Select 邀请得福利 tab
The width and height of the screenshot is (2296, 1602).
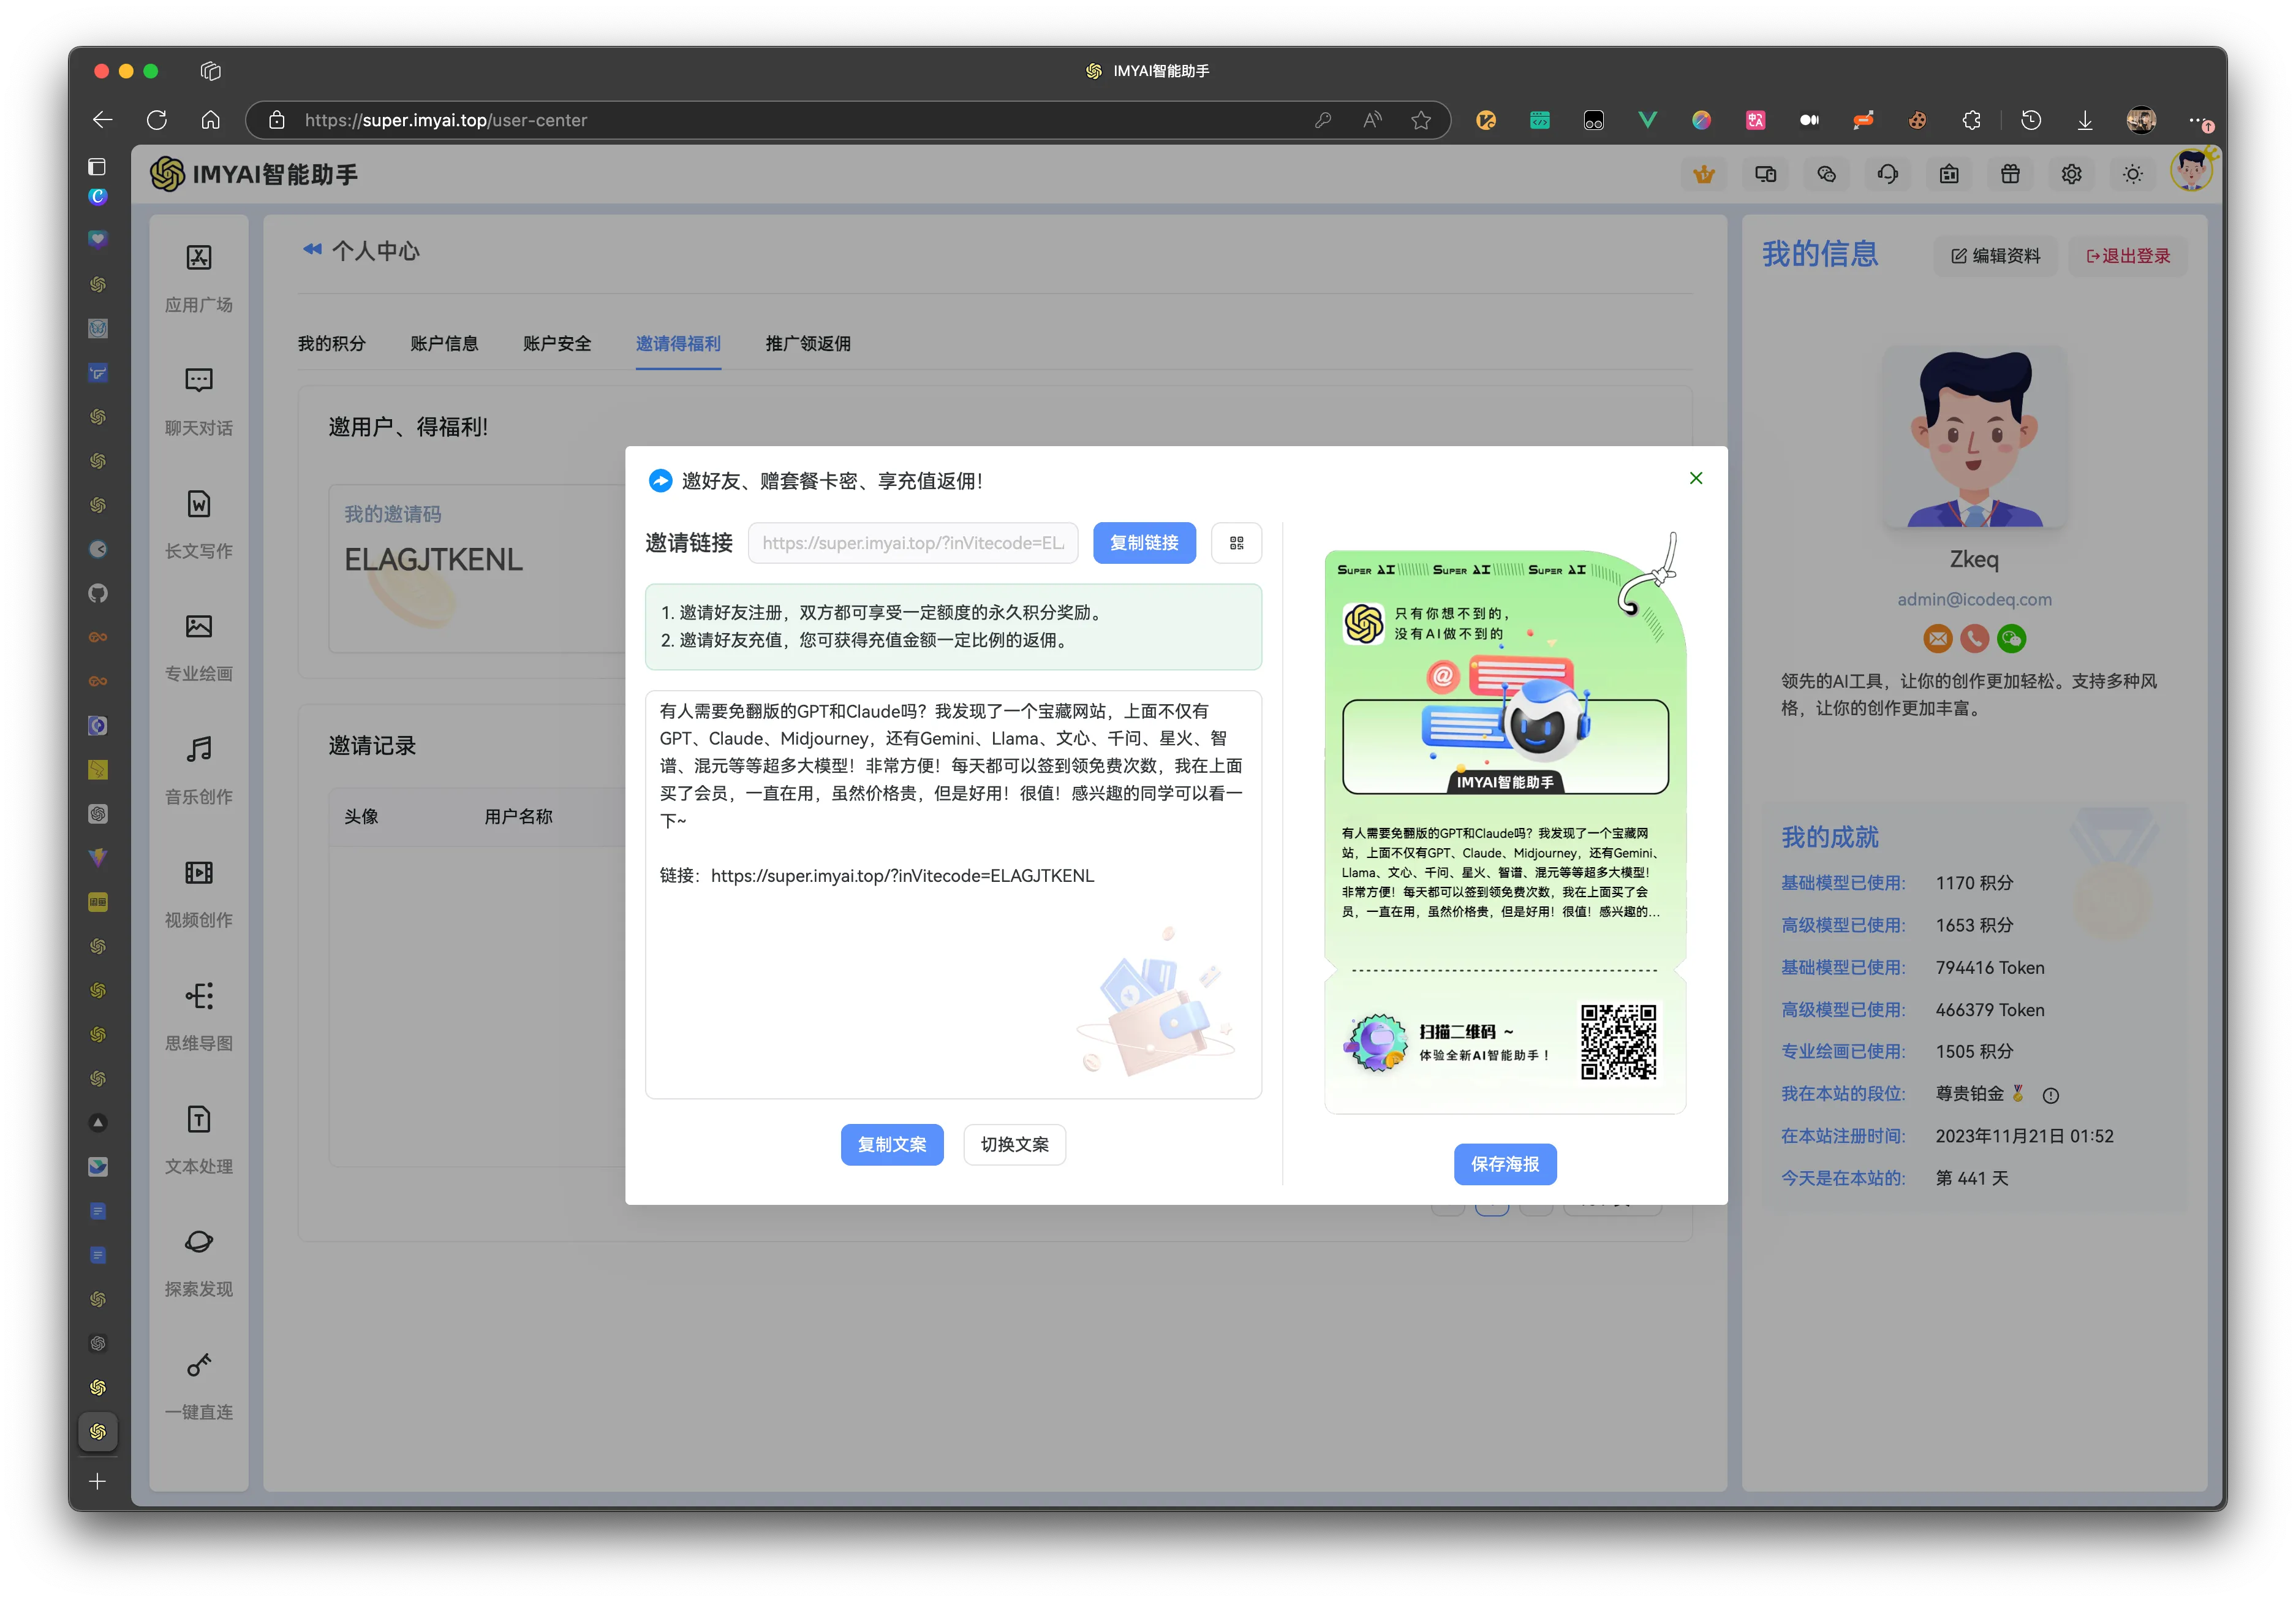pyautogui.click(x=678, y=343)
